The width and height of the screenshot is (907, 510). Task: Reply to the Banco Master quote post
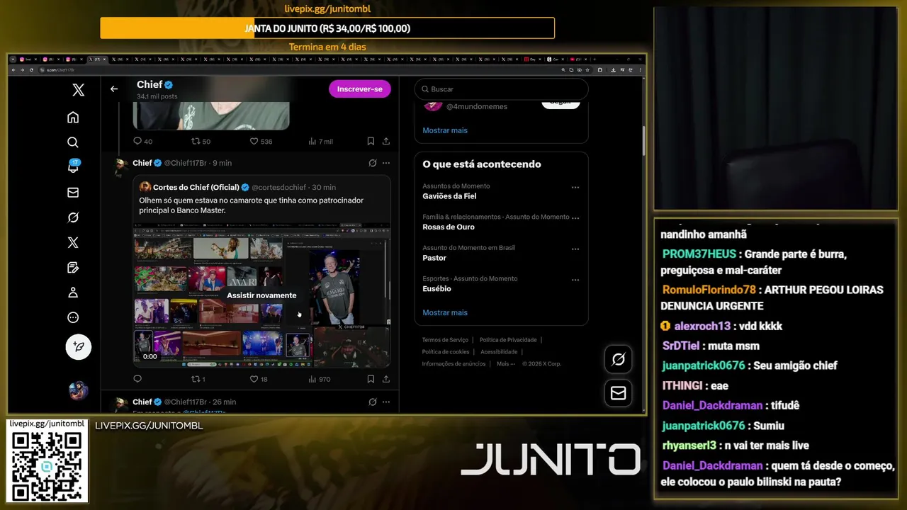[138, 380]
